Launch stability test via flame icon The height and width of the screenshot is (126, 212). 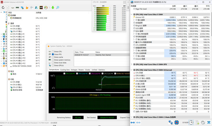pos(27,8)
